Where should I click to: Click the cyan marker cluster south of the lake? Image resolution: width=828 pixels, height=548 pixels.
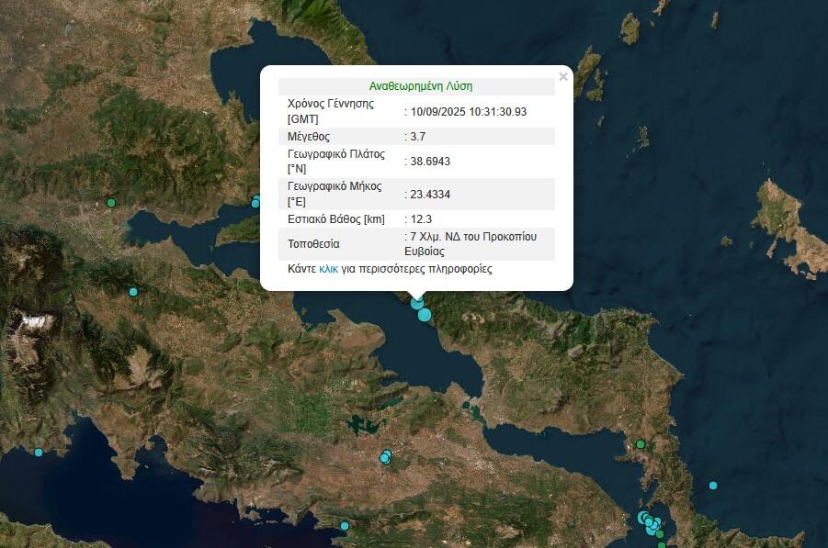386,456
